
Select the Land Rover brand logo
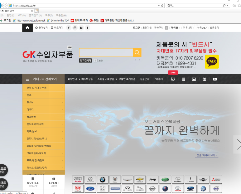165,180
